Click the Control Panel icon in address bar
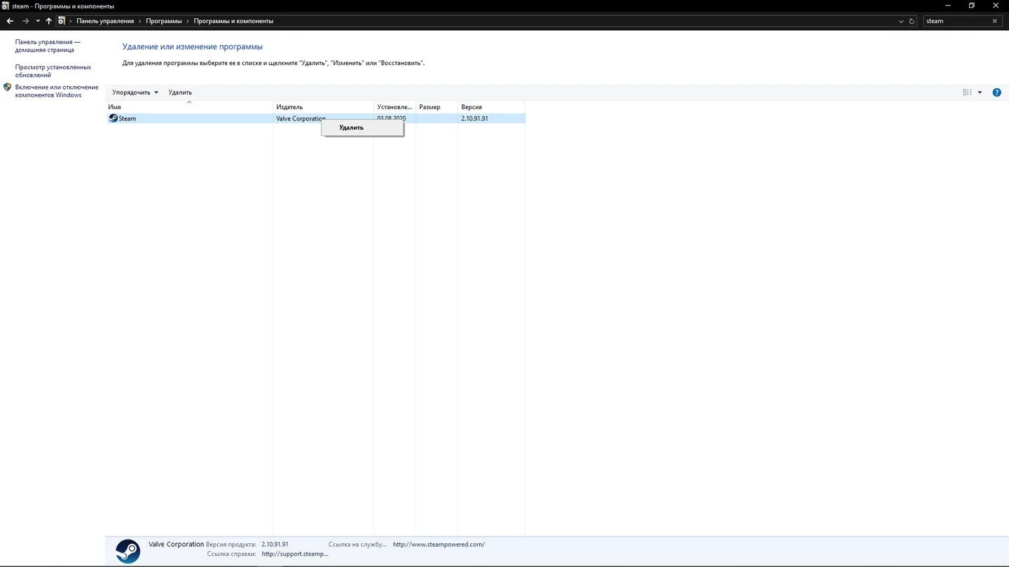Image resolution: width=1009 pixels, height=567 pixels. pyautogui.click(x=62, y=21)
